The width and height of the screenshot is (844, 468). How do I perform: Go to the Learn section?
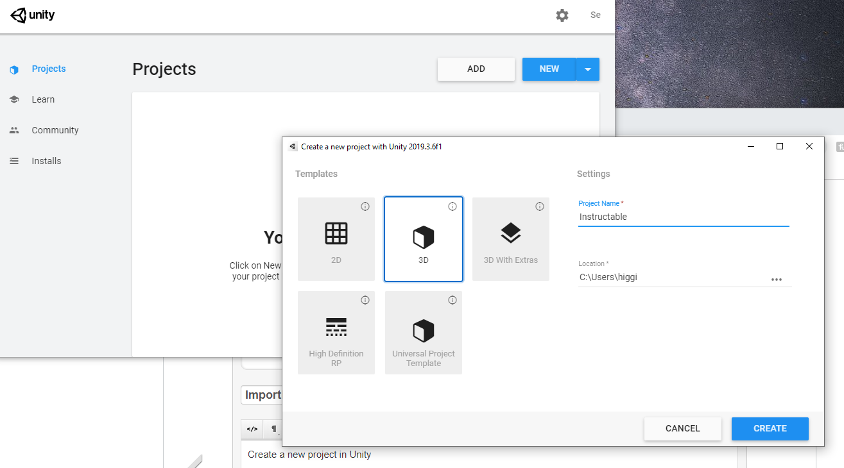point(43,99)
